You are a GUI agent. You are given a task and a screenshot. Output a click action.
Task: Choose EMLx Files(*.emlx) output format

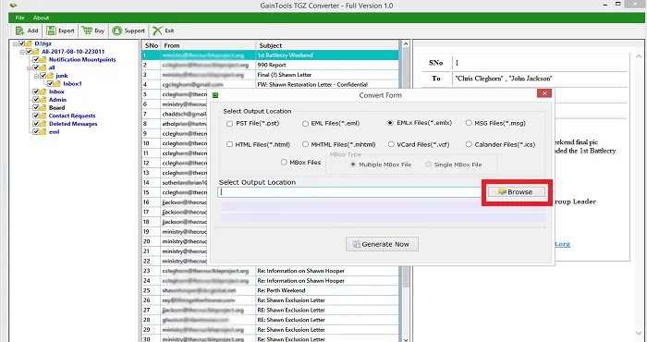390,123
